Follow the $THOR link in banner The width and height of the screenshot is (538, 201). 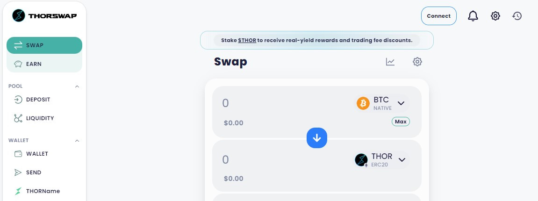pos(247,41)
